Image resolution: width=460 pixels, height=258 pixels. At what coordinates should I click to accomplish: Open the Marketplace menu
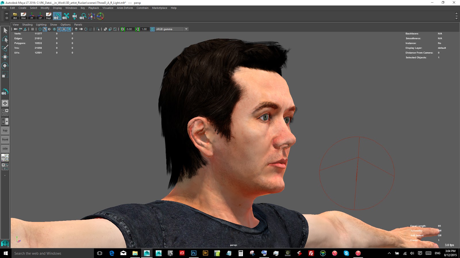(160, 8)
